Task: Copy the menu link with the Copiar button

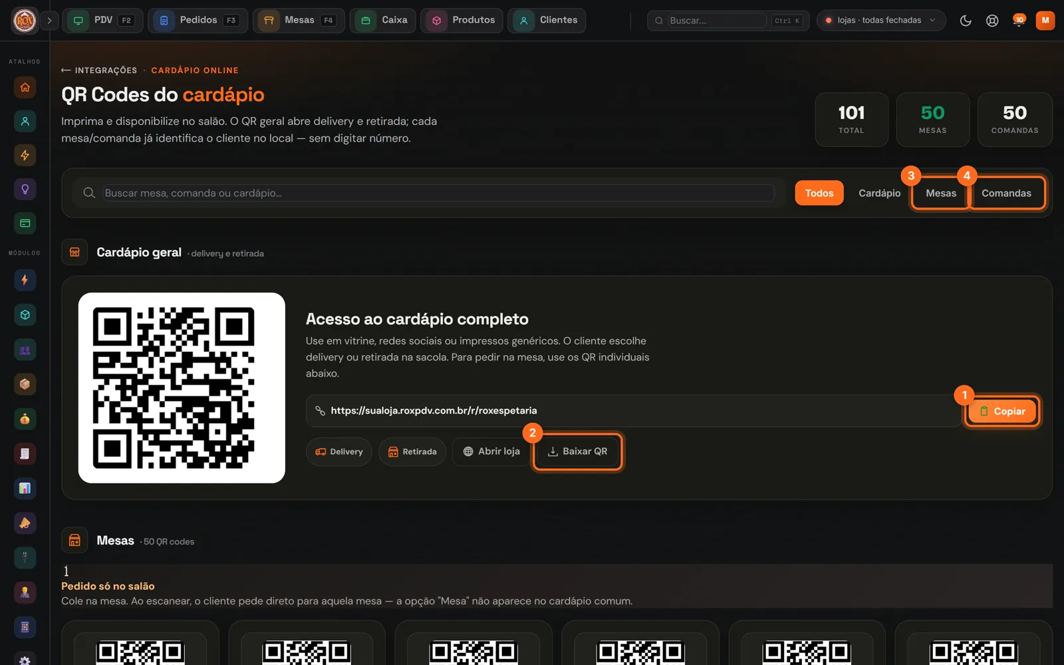Action: 1002,411
